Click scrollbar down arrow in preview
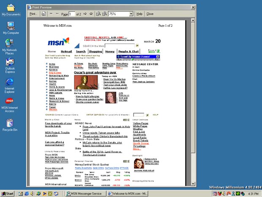 [193, 184]
